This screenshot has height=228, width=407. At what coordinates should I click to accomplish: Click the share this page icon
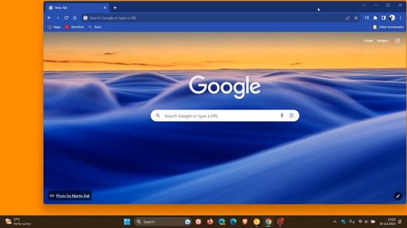point(347,18)
